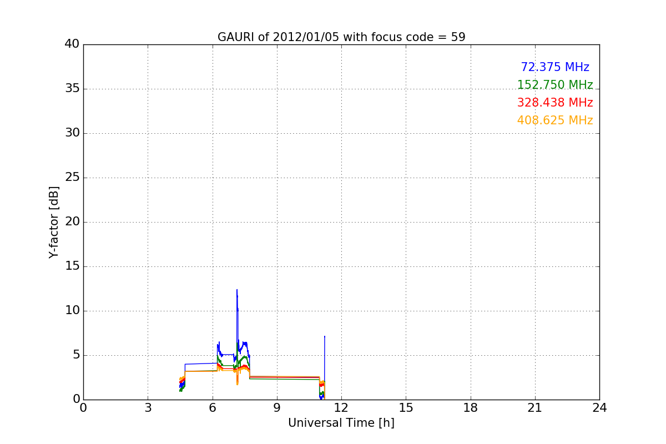The height and width of the screenshot is (444, 666).
Task: Click x-axis tick label 21
Action: [x=535, y=408]
